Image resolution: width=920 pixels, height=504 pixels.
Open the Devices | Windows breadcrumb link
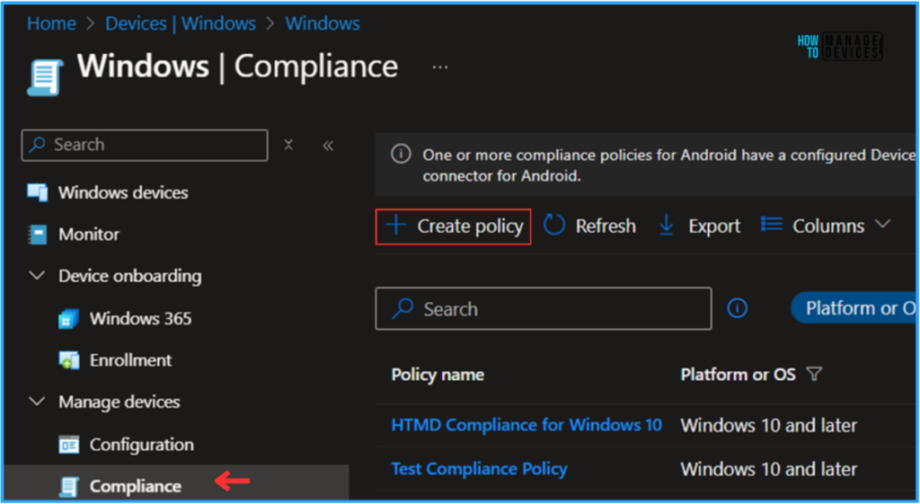(x=180, y=23)
